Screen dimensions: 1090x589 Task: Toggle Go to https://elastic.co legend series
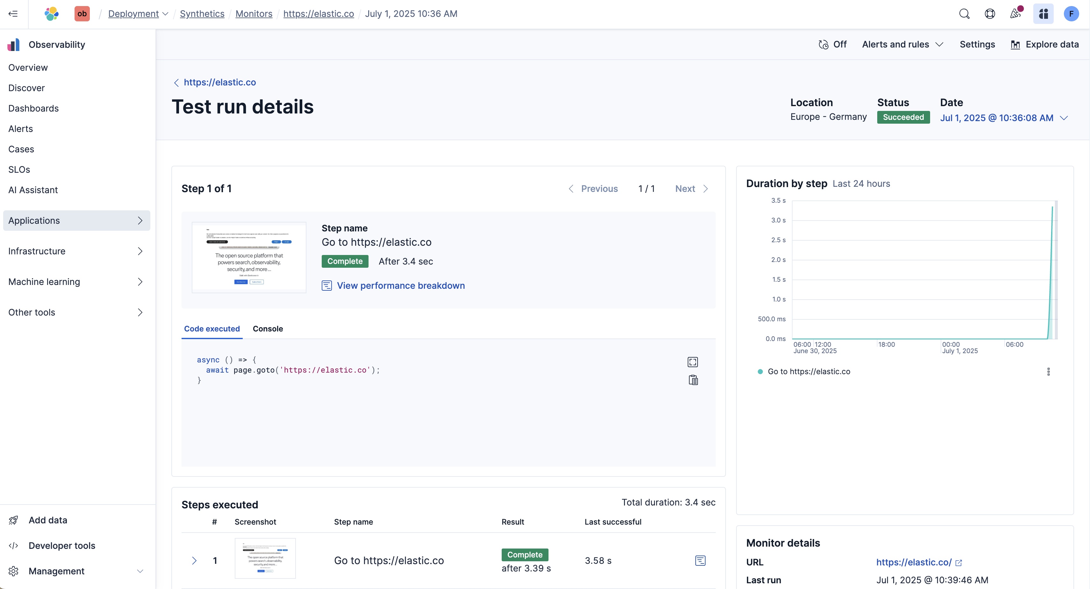pyautogui.click(x=808, y=371)
